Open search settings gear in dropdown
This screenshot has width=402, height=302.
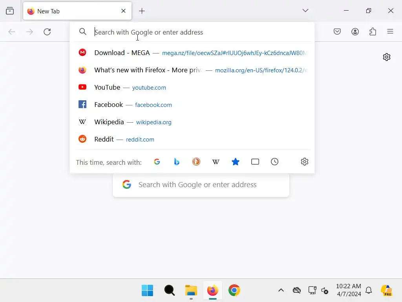[304, 162]
